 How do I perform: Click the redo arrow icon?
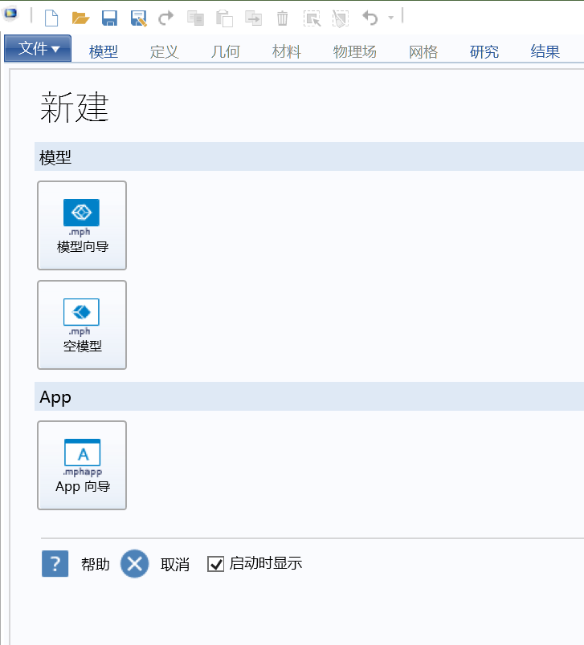(166, 18)
